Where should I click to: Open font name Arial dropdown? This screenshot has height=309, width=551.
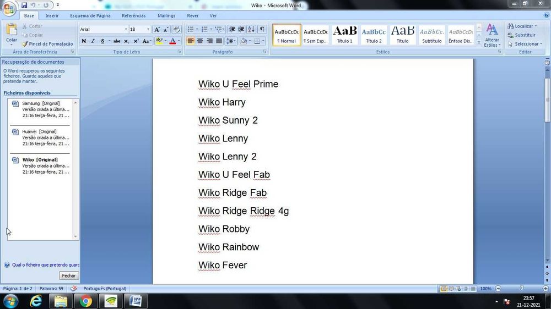point(126,30)
